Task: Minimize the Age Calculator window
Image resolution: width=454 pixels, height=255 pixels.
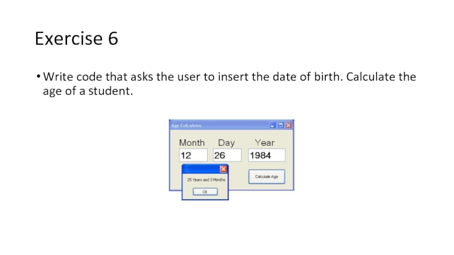Action: click(273, 125)
